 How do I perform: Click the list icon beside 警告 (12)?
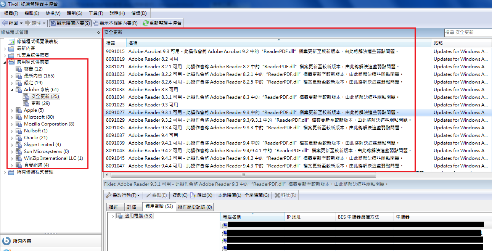click(x=19, y=69)
